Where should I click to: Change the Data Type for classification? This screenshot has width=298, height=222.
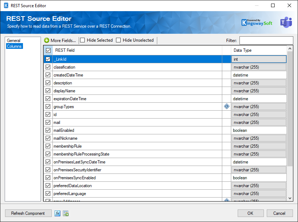pos(259,67)
